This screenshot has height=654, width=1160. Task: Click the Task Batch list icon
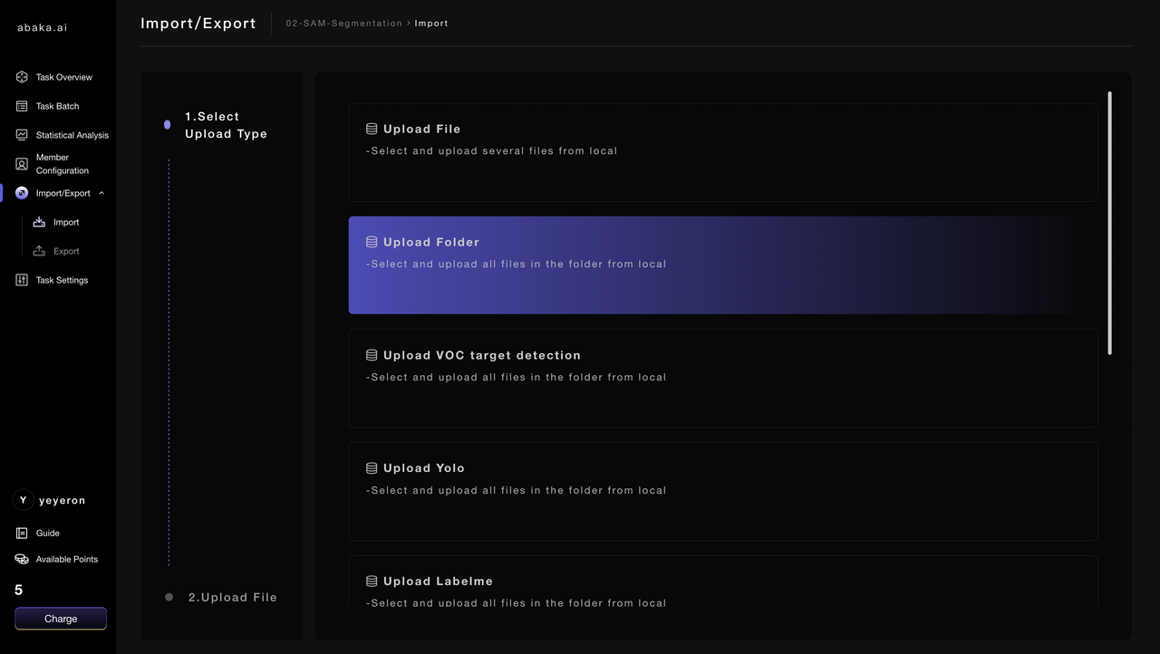tap(22, 106)
